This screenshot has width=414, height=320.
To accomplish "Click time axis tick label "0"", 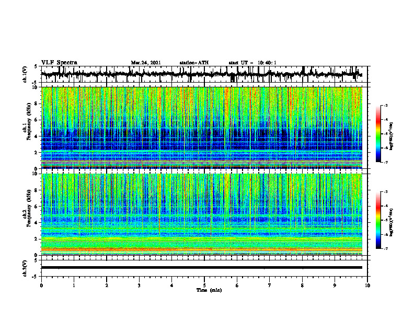I will pos(41,285).
